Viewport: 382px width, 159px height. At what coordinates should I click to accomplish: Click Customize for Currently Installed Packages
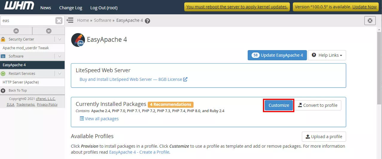tap(279, 105)
